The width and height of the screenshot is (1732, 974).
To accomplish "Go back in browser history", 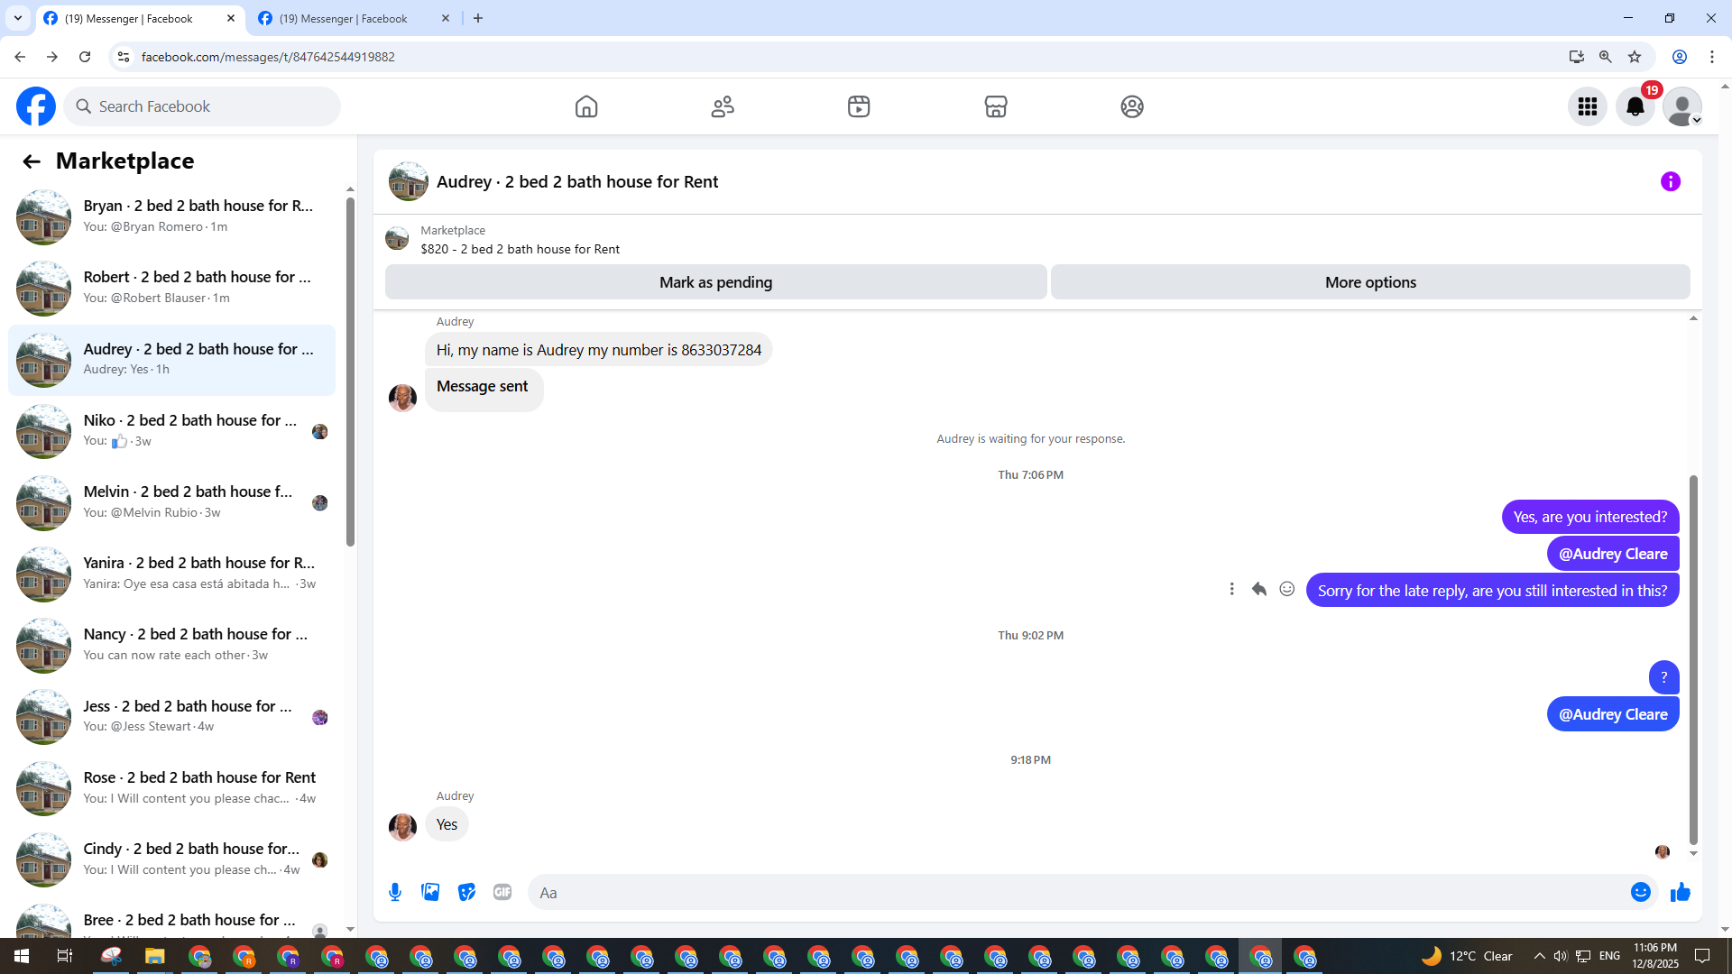I will click(x=20, y=57).
